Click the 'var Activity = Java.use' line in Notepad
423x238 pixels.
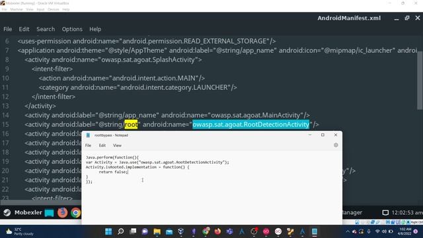point(157,162)
